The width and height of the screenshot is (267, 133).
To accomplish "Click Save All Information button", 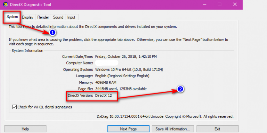I will 173,129.
